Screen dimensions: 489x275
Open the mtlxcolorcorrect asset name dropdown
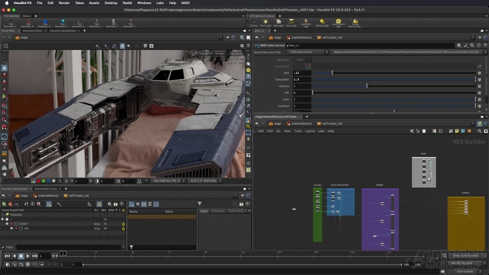(308, 52)
